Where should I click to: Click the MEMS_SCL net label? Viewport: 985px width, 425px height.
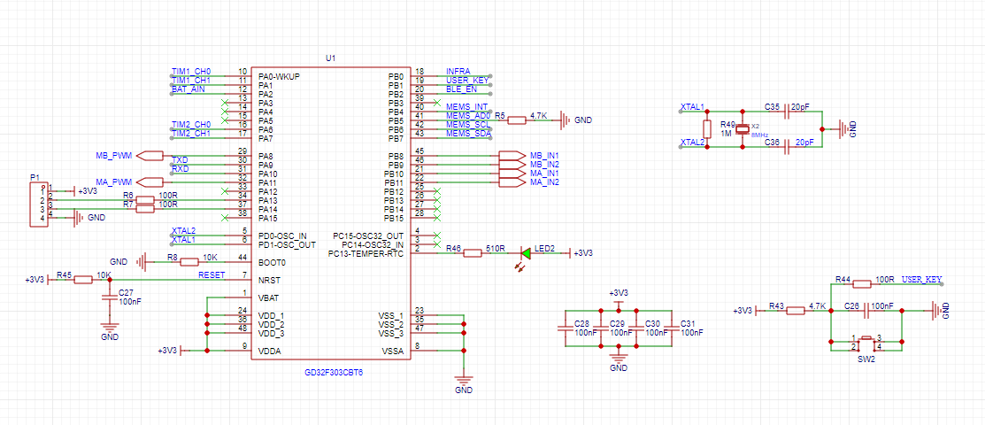(467, 125)
